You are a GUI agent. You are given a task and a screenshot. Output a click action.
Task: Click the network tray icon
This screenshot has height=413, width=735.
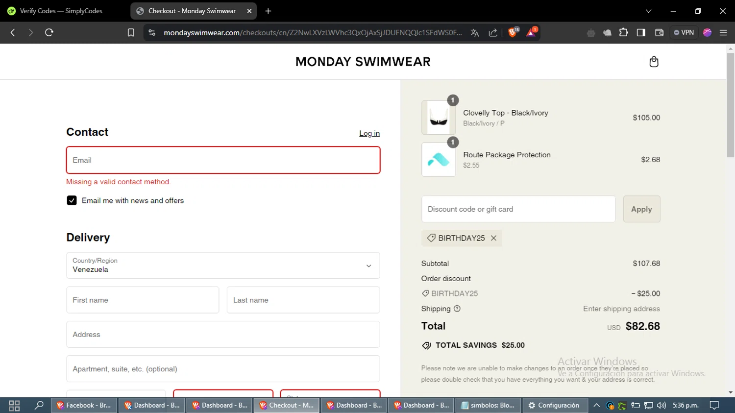(649, 405)
